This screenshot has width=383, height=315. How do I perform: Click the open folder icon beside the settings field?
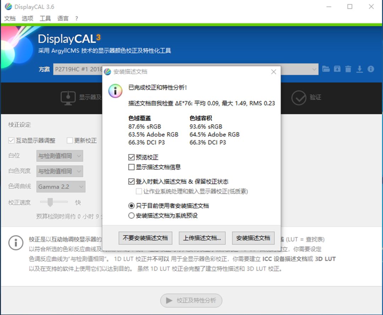tap(326, 69)
